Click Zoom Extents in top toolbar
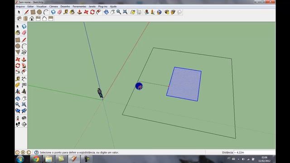Viewport: 290px width, 163px height. [125, 12]
